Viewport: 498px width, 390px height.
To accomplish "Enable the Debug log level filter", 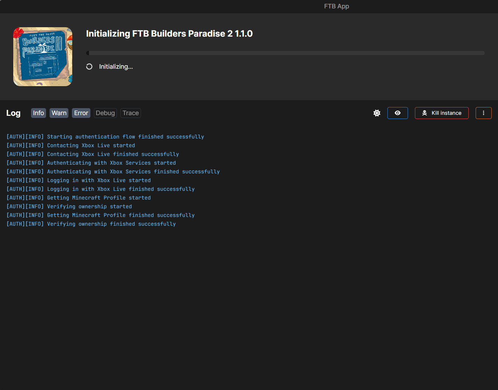I will point(105,113).
